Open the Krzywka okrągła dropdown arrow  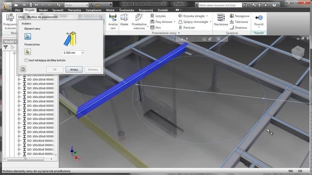tap(207, 16)
